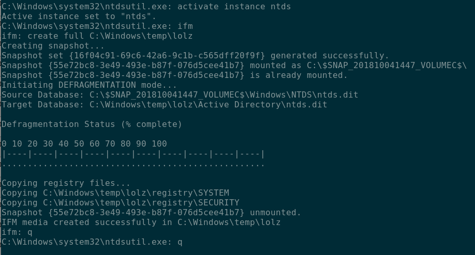
Task: Click the "Copying registry files..." line
Action: 66,183
